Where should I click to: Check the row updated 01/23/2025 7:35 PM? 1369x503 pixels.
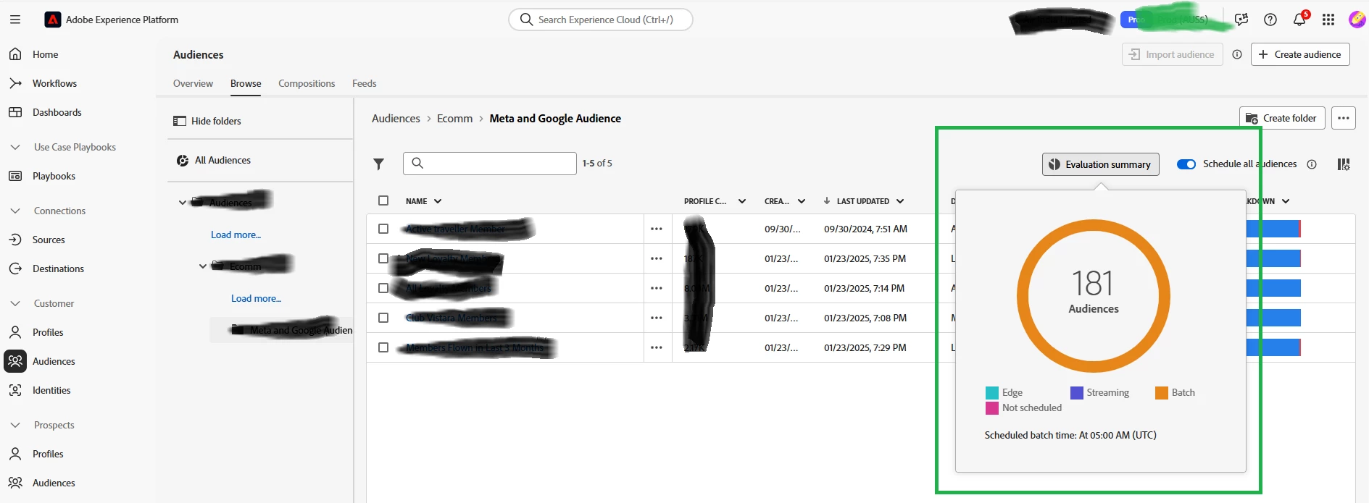pos(383,258)
